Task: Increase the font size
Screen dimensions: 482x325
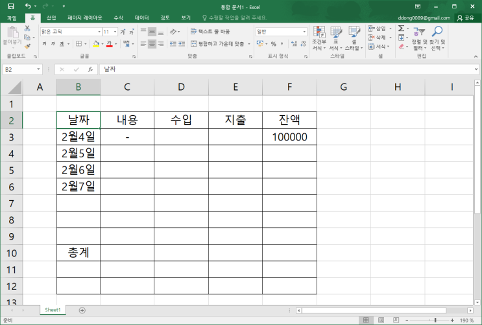Action: coord(123,32)
